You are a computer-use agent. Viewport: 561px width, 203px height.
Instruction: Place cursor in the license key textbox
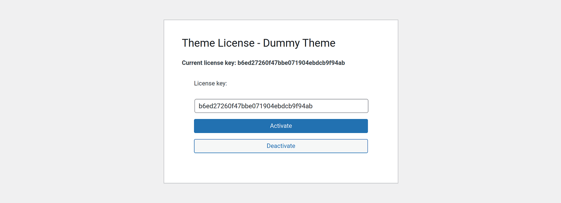click(281, 106)
